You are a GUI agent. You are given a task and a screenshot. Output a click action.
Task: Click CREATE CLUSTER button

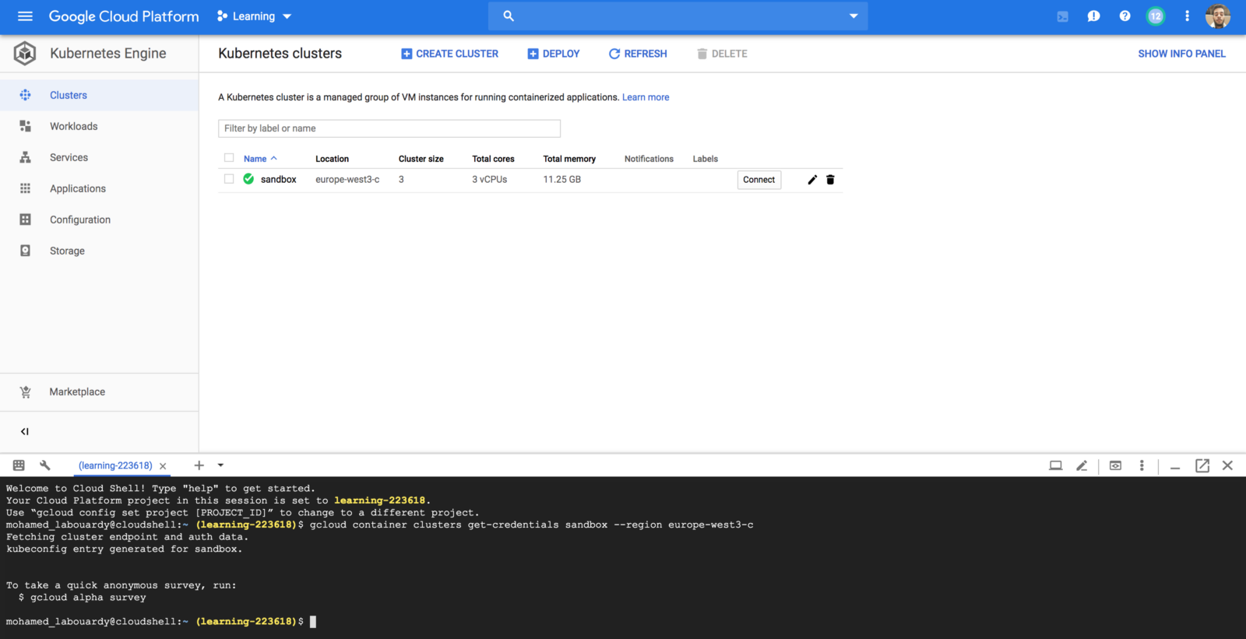pyautogui.click(x=449, y=54)
